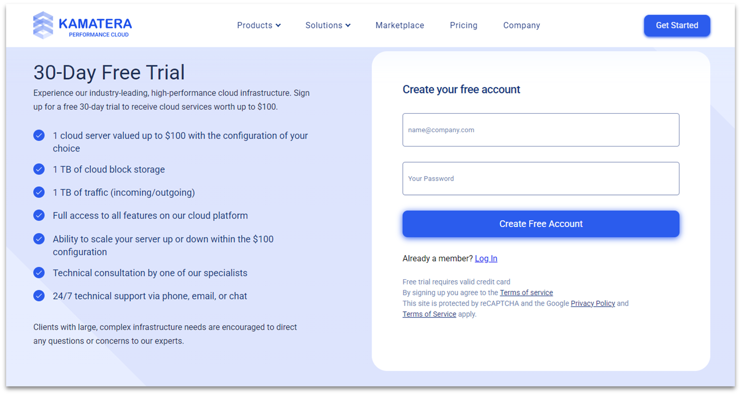Screen dimensions: 741x395
Task: Click the checkmark beside server scaling benefit
Action: [39, 238]
